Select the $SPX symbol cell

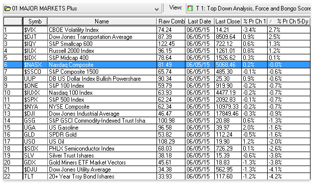tap(35, 100)
